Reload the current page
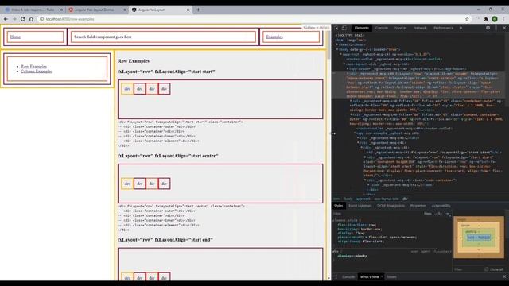The image size is (509, 286). 23,19
